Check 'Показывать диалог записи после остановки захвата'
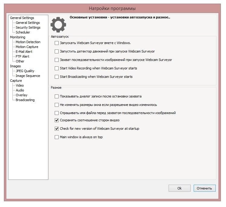The width and height of the screenshot is (226, 207). tap(56, 97)
